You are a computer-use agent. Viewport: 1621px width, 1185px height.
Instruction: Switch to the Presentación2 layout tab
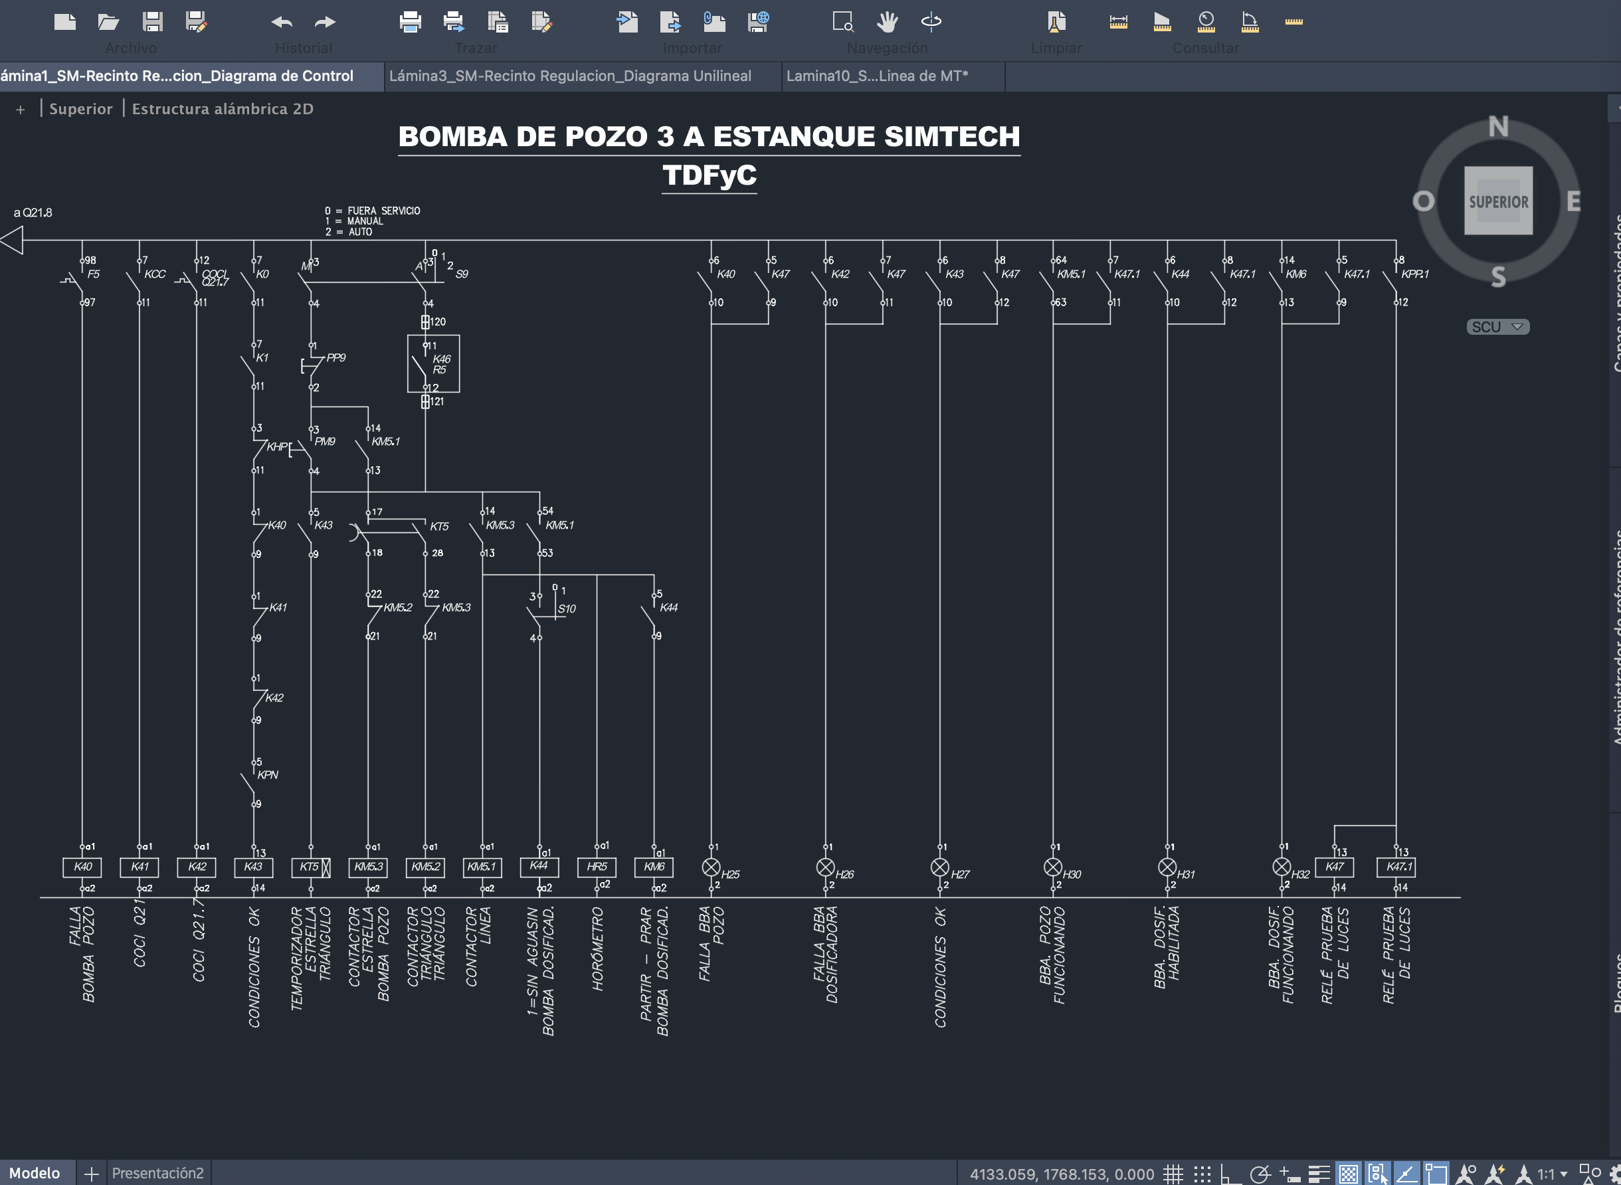pos(158,1173)
